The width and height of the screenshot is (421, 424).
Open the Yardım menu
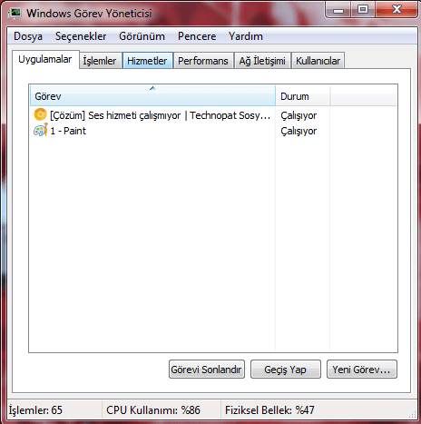pos(246,36)
